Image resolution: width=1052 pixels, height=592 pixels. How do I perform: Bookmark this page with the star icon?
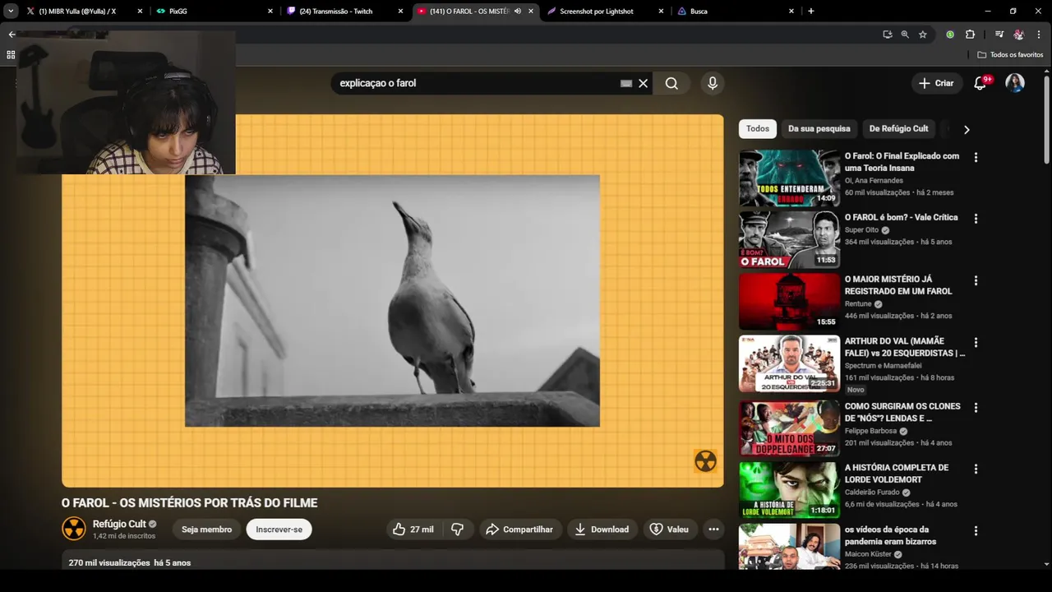tap(923, 35)
